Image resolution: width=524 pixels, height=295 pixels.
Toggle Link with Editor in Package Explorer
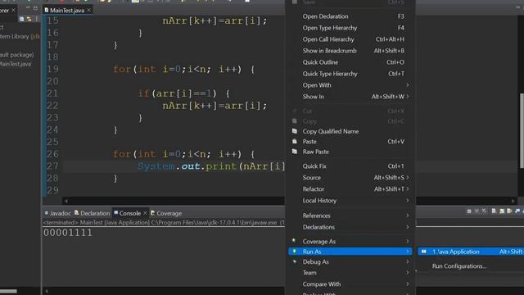click(x=29, y=19)
